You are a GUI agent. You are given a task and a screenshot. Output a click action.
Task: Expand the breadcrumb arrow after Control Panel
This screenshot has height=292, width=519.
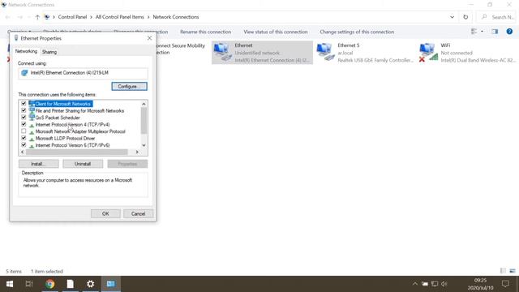[x=91, y=17]
